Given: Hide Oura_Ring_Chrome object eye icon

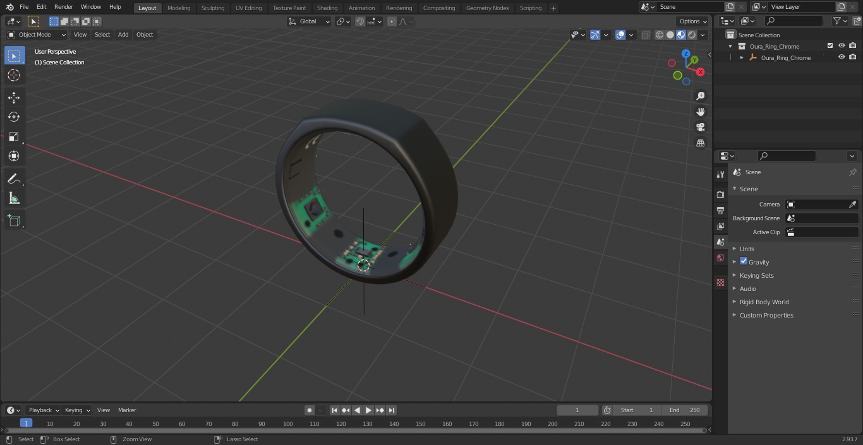Looking at the screenshot, I should coord(842,57).
